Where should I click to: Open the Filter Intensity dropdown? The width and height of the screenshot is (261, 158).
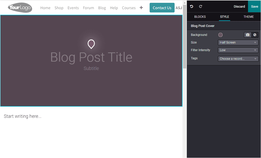tap(238, 50)
